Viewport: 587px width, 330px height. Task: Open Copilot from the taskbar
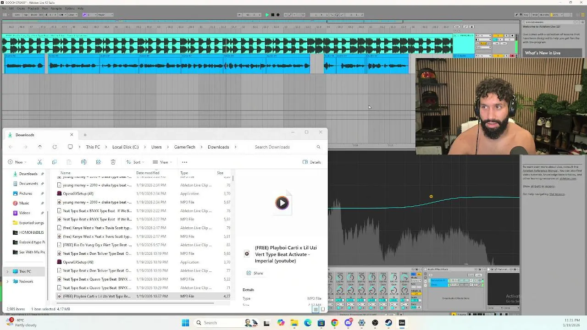coord(281,323)
